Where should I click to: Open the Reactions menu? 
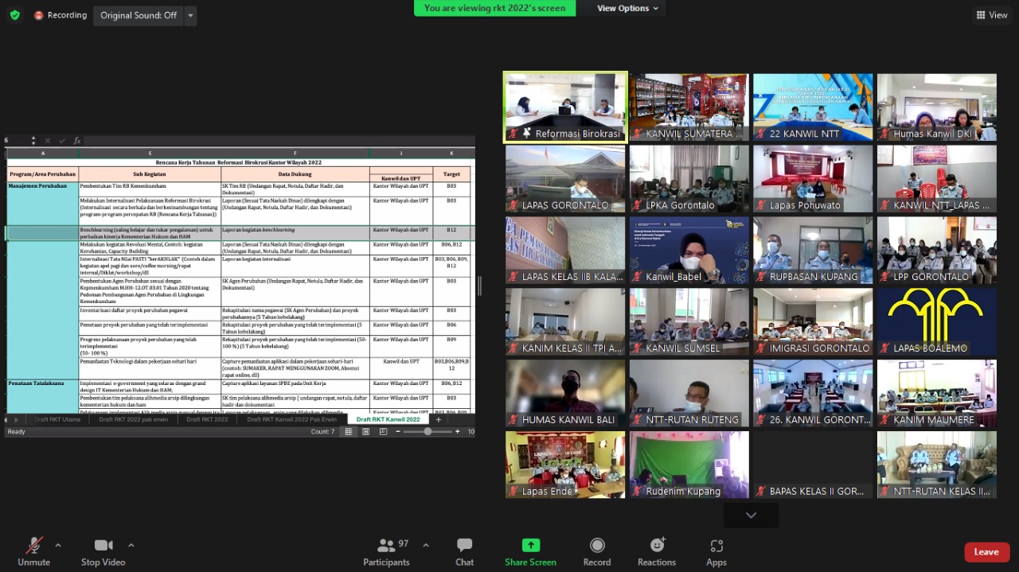point(657,551)
